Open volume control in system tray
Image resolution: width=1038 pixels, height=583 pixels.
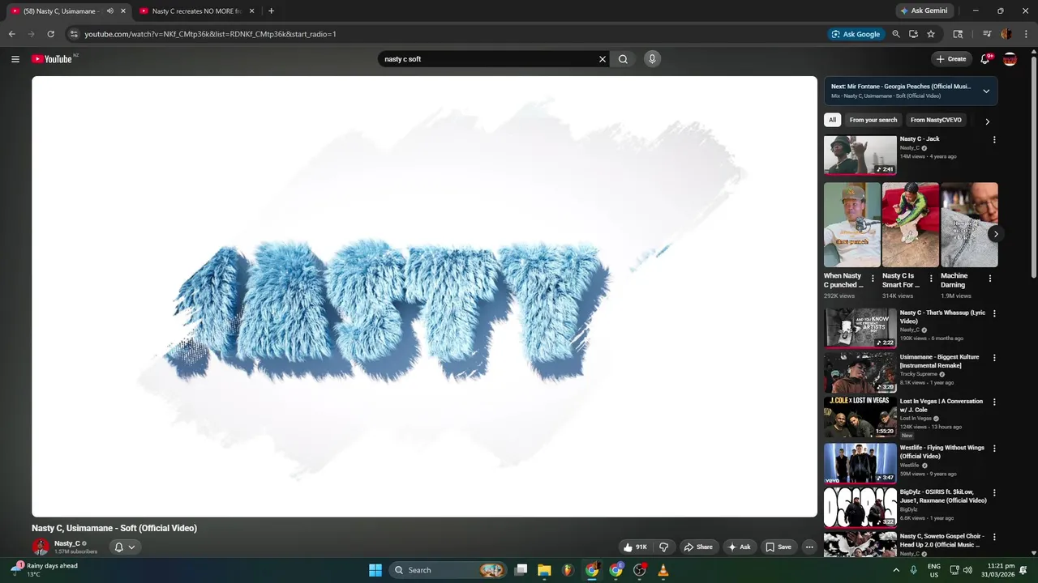pyautogui.click(x=967, y=570)
